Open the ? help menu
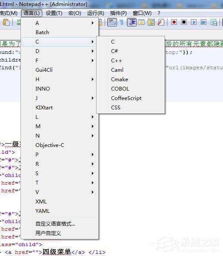This screenshot has width=223, height=256. [159, 13]
